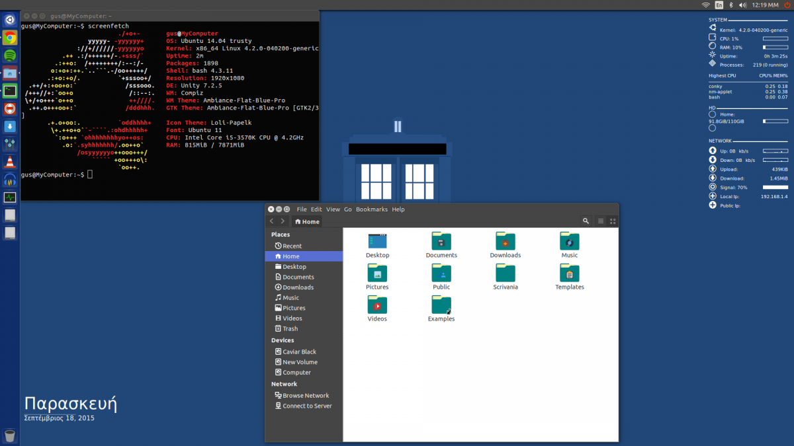Open the Help menu in Files
794x446 pixels.
(x=398, y=209)
